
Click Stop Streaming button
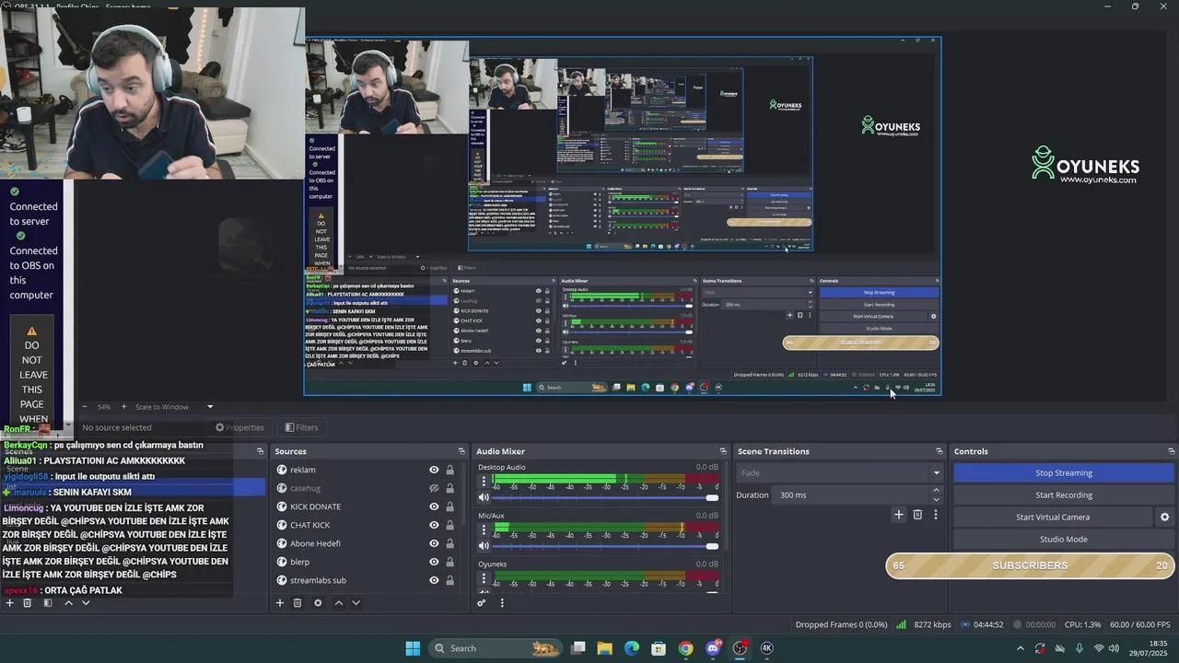pos(1064,472)
